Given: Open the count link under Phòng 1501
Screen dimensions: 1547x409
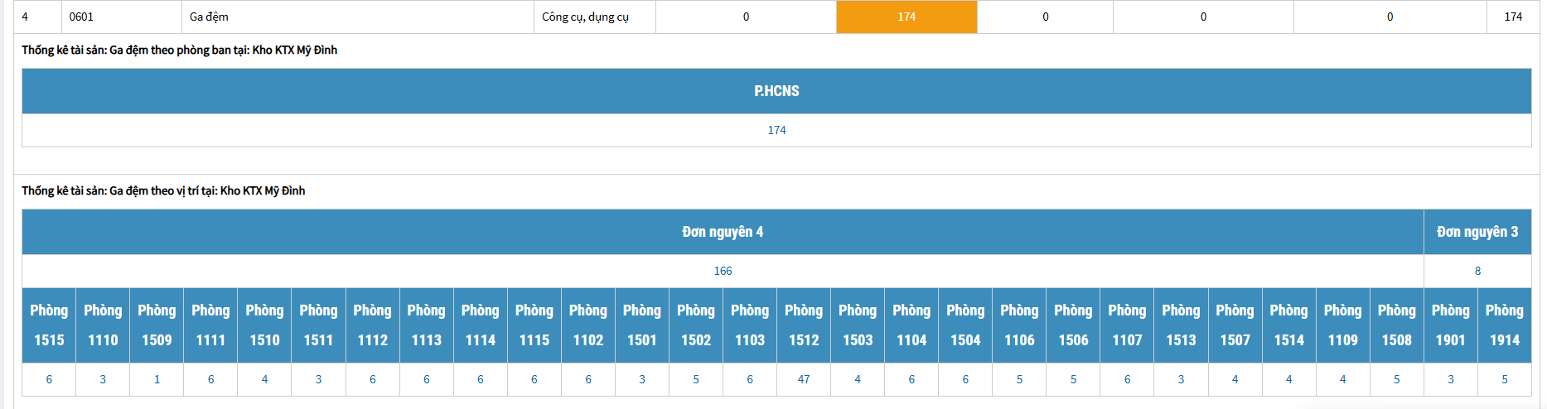Looking at the screenshot, I should point(642,379).
